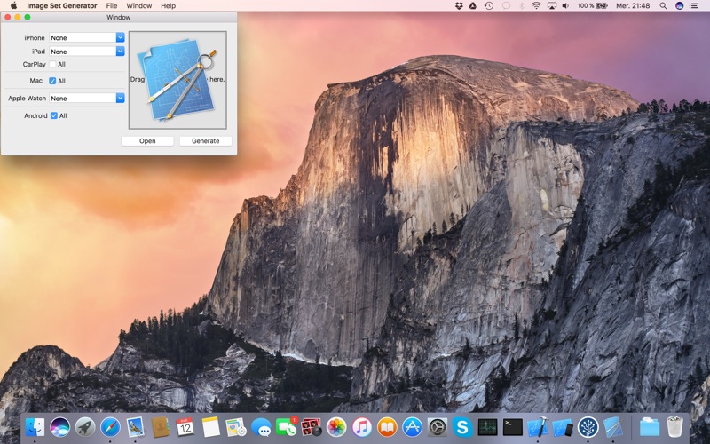This screenshot has height=444, width=710.
Task: Click the Open button
Action: coord(147,141)
